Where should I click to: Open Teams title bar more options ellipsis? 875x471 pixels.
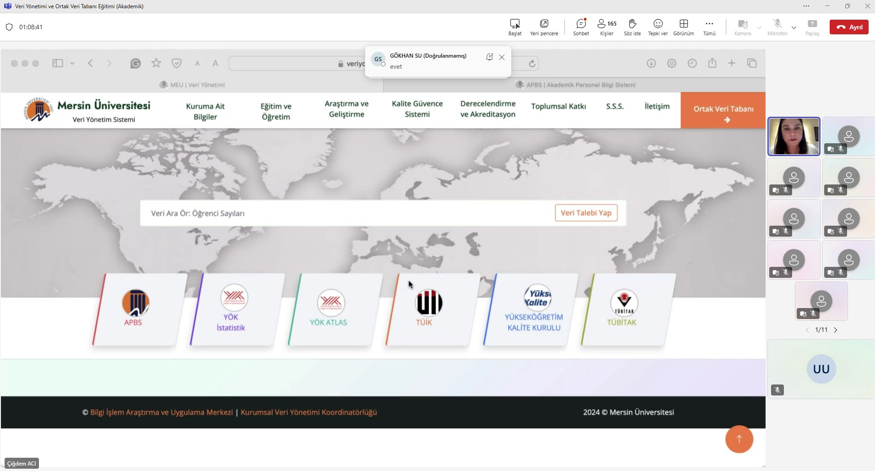806,6
